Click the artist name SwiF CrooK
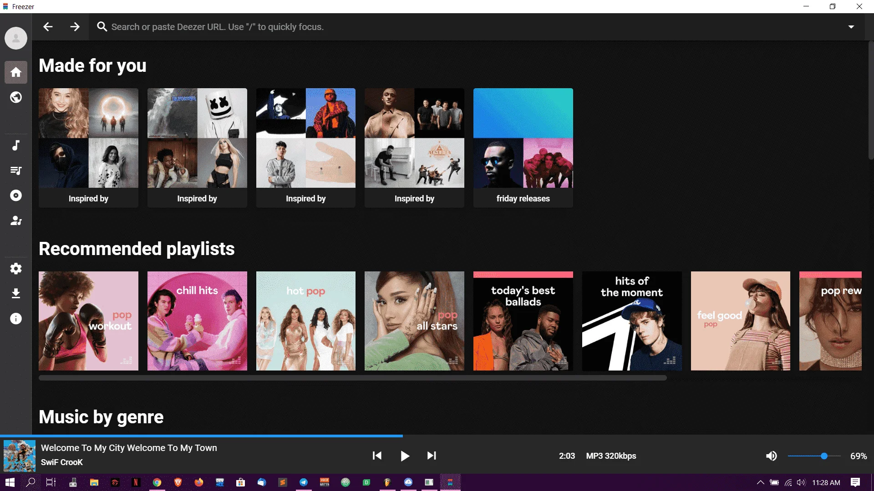874x491 pixels. 62,462
